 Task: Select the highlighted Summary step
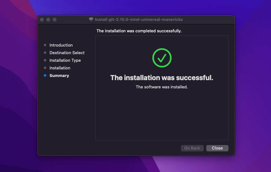[59, 76]
